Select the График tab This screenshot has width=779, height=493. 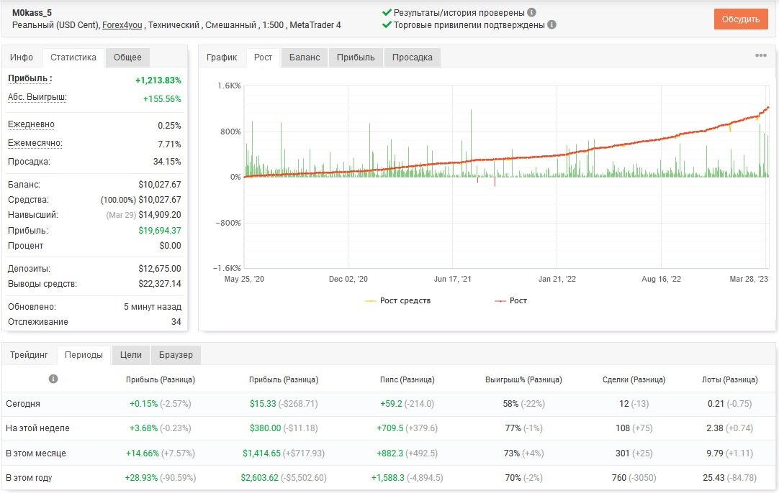222,57
